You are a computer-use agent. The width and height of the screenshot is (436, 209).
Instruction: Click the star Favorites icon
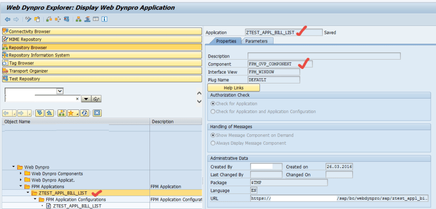pyautogui.click(x=72, y=113)
